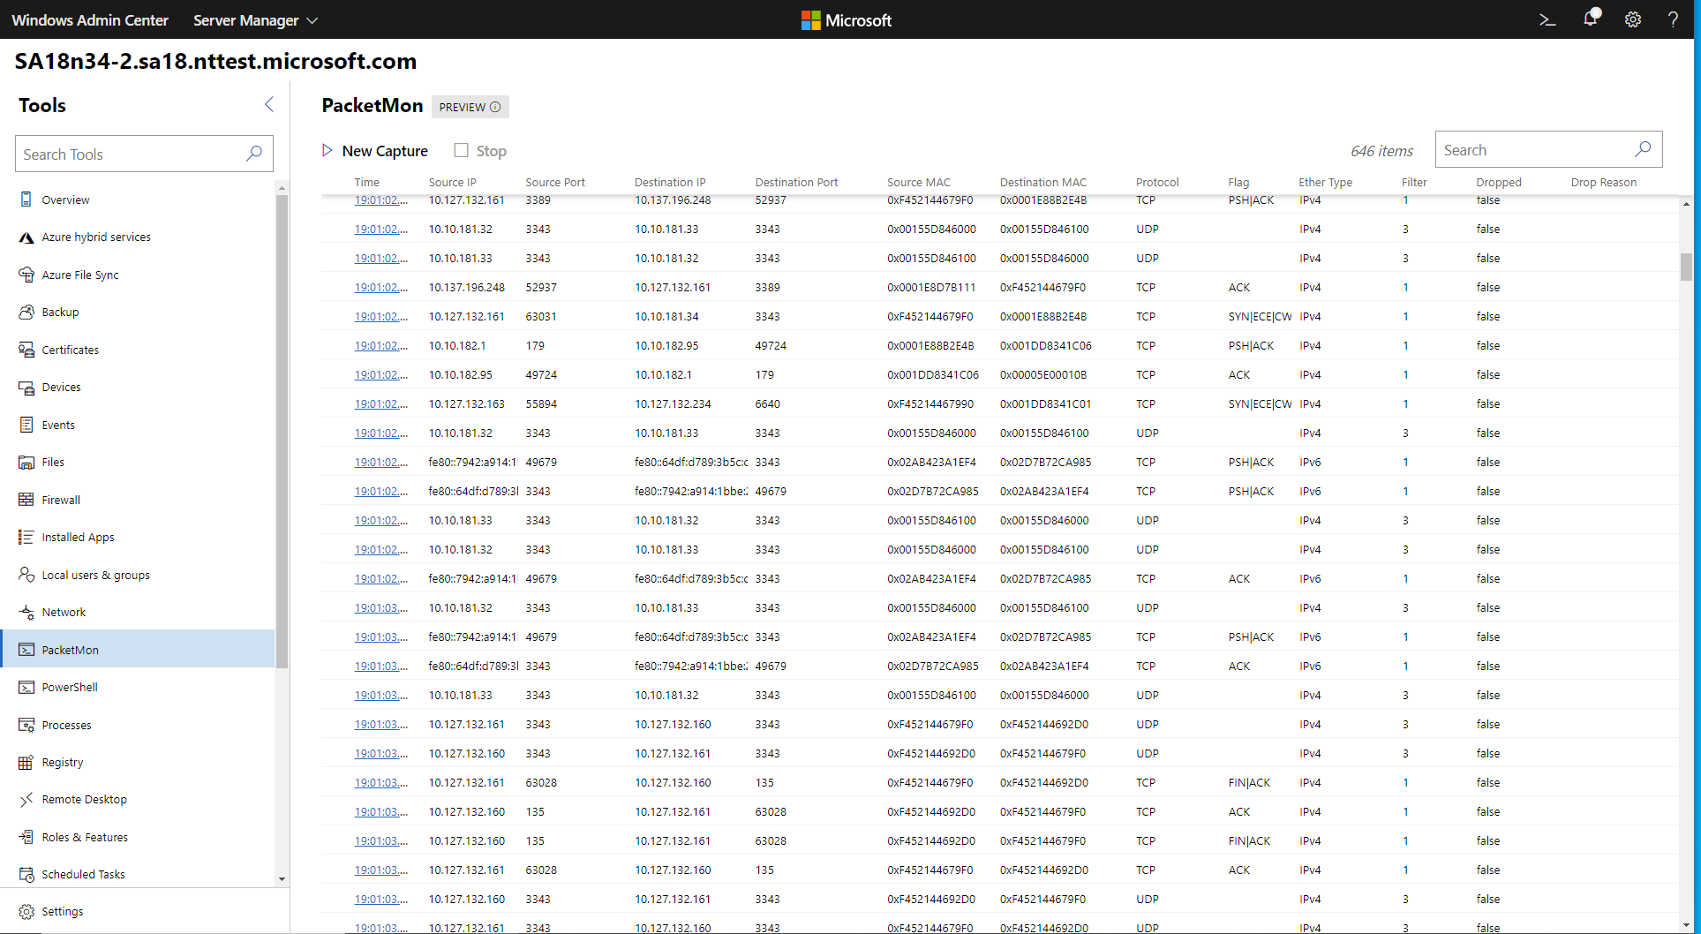Open the Remote Desktop icon
This screenshot has height=934, width=1701.
click(26, 799)
